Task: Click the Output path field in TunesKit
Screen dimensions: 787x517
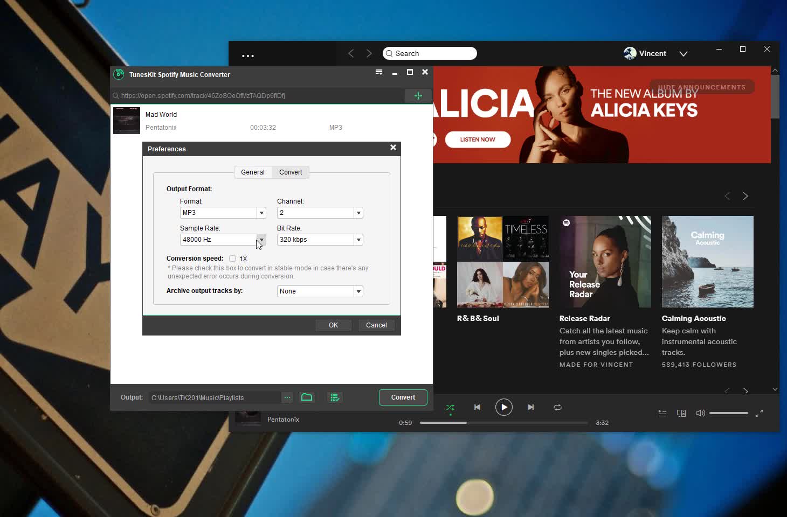Action: [x=215, y=397]
